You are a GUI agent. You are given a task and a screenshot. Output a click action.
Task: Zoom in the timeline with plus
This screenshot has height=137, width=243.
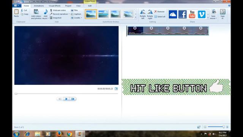(x=227, y=127)
